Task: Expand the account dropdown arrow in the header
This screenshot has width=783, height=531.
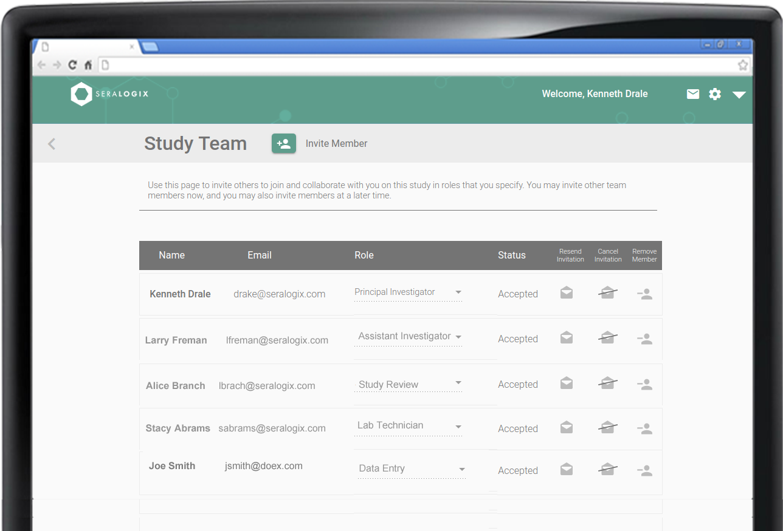Action: (739, 95)
